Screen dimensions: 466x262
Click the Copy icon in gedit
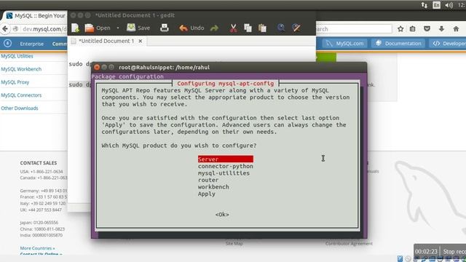[248, 28]
